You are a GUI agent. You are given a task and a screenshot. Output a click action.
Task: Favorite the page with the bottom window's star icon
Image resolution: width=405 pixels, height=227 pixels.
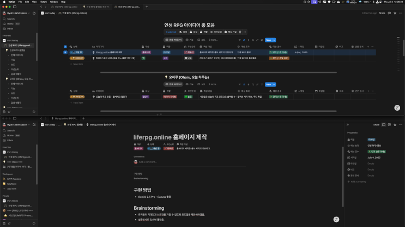[x=395, y=125]
